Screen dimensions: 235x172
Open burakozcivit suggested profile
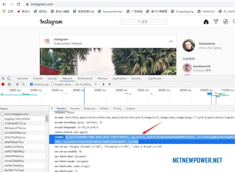point(202,66)
